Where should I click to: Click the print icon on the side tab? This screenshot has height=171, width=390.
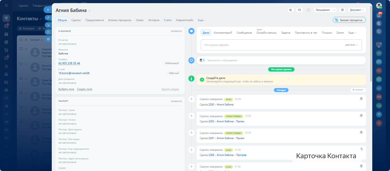[48, 39]
